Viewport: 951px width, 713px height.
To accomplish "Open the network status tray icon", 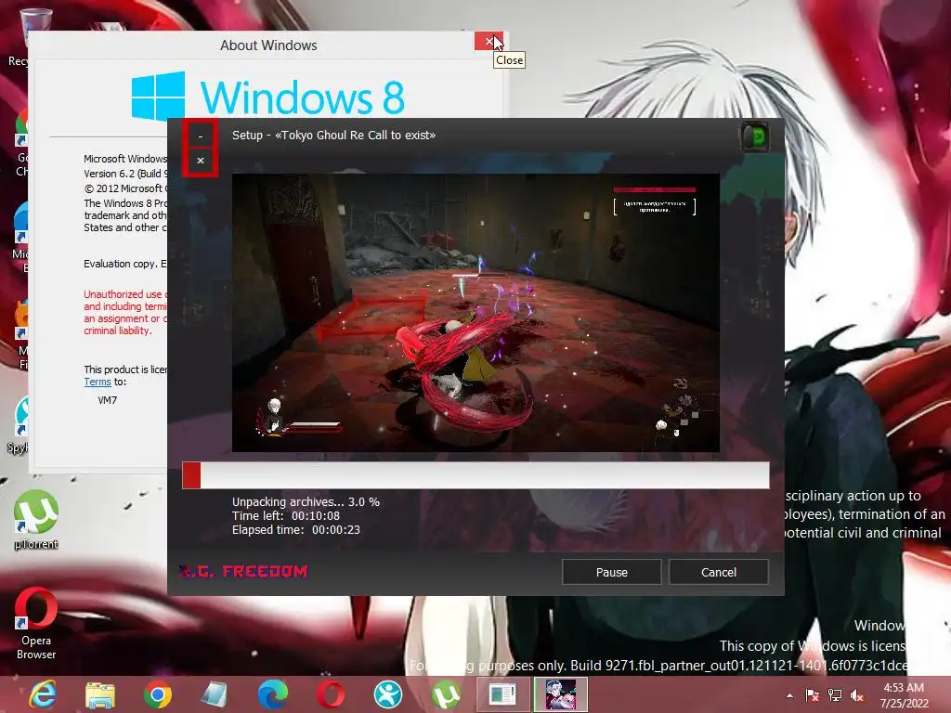I will click(835, 695).
